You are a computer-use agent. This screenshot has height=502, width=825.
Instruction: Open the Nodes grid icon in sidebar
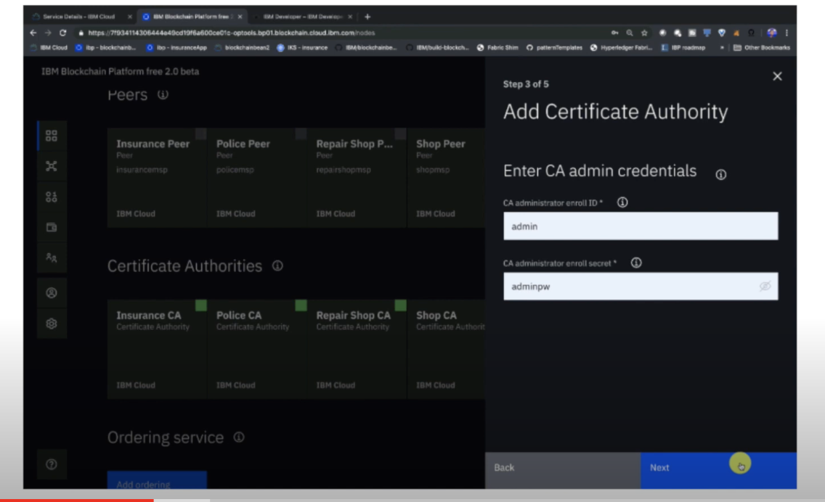52,136
